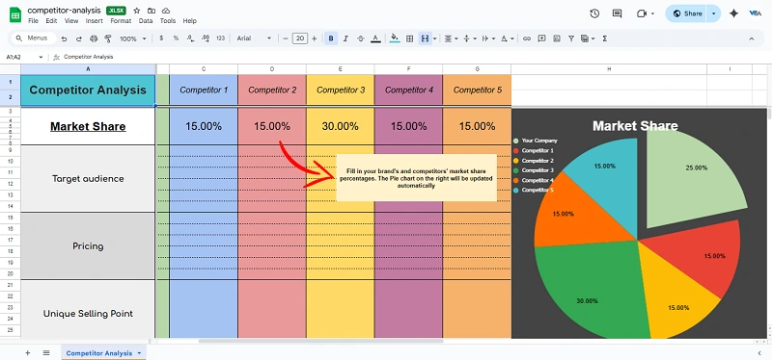The width and height of the screenshot is (772, 360).
Task: Select the Competitor 3 header cell
Action: click(341, 90)
